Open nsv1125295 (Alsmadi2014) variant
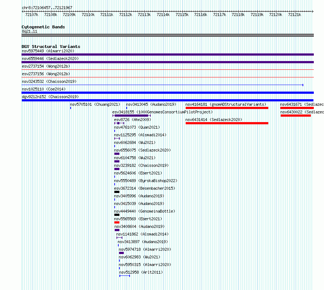This screenshot has height=290, width=324. (x=140, y=135)
